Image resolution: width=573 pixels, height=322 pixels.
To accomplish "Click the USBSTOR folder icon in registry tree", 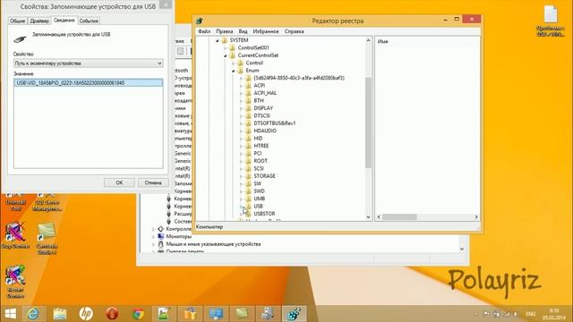I will (x=249, y=214).
